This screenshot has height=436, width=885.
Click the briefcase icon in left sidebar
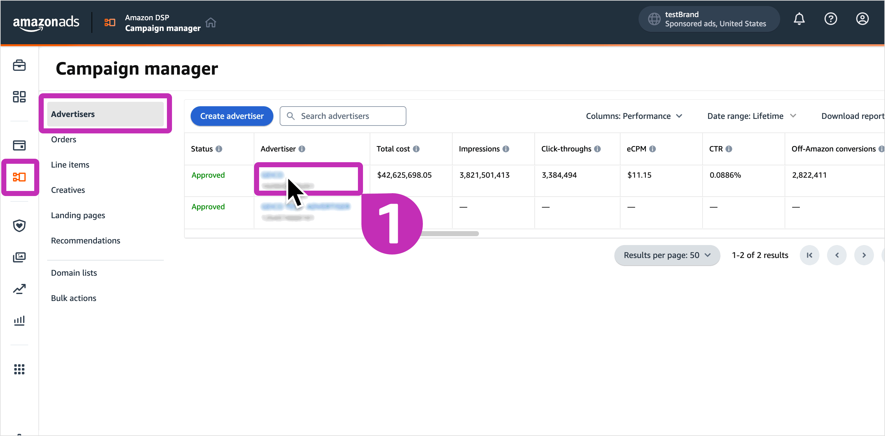point(19,65)
